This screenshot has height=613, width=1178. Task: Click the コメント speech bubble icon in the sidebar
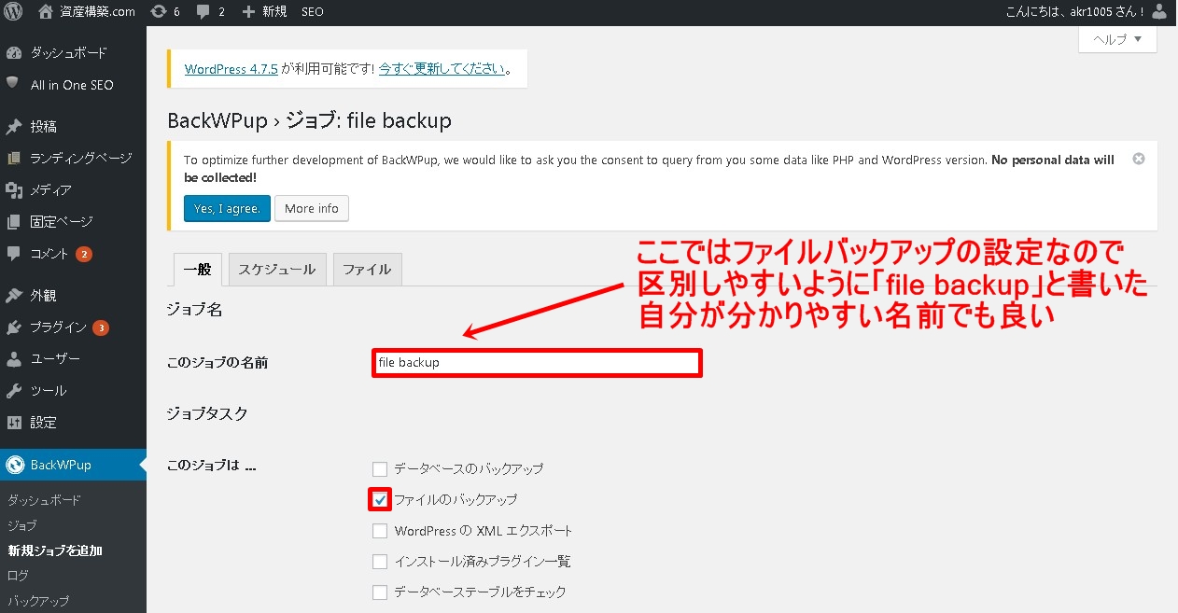click(x=13, y=254)
